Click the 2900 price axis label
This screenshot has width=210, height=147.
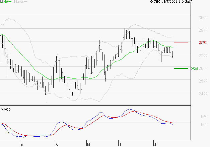pyautogui.click(x=203, y=30)
